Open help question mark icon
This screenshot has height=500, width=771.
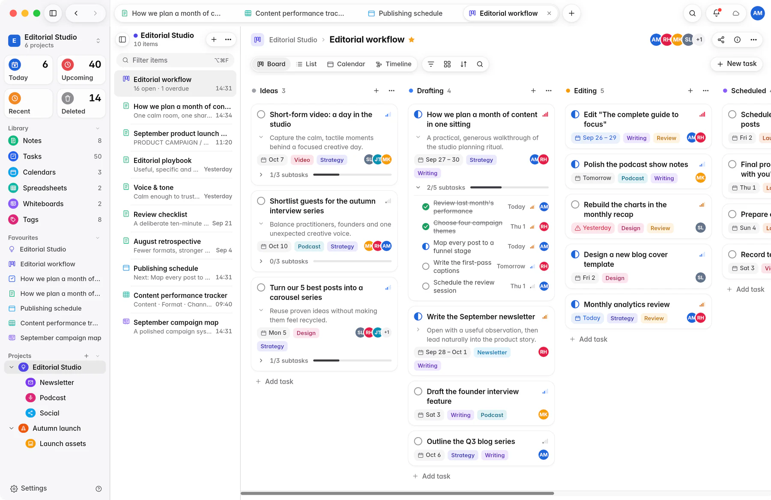coord(99,489)
